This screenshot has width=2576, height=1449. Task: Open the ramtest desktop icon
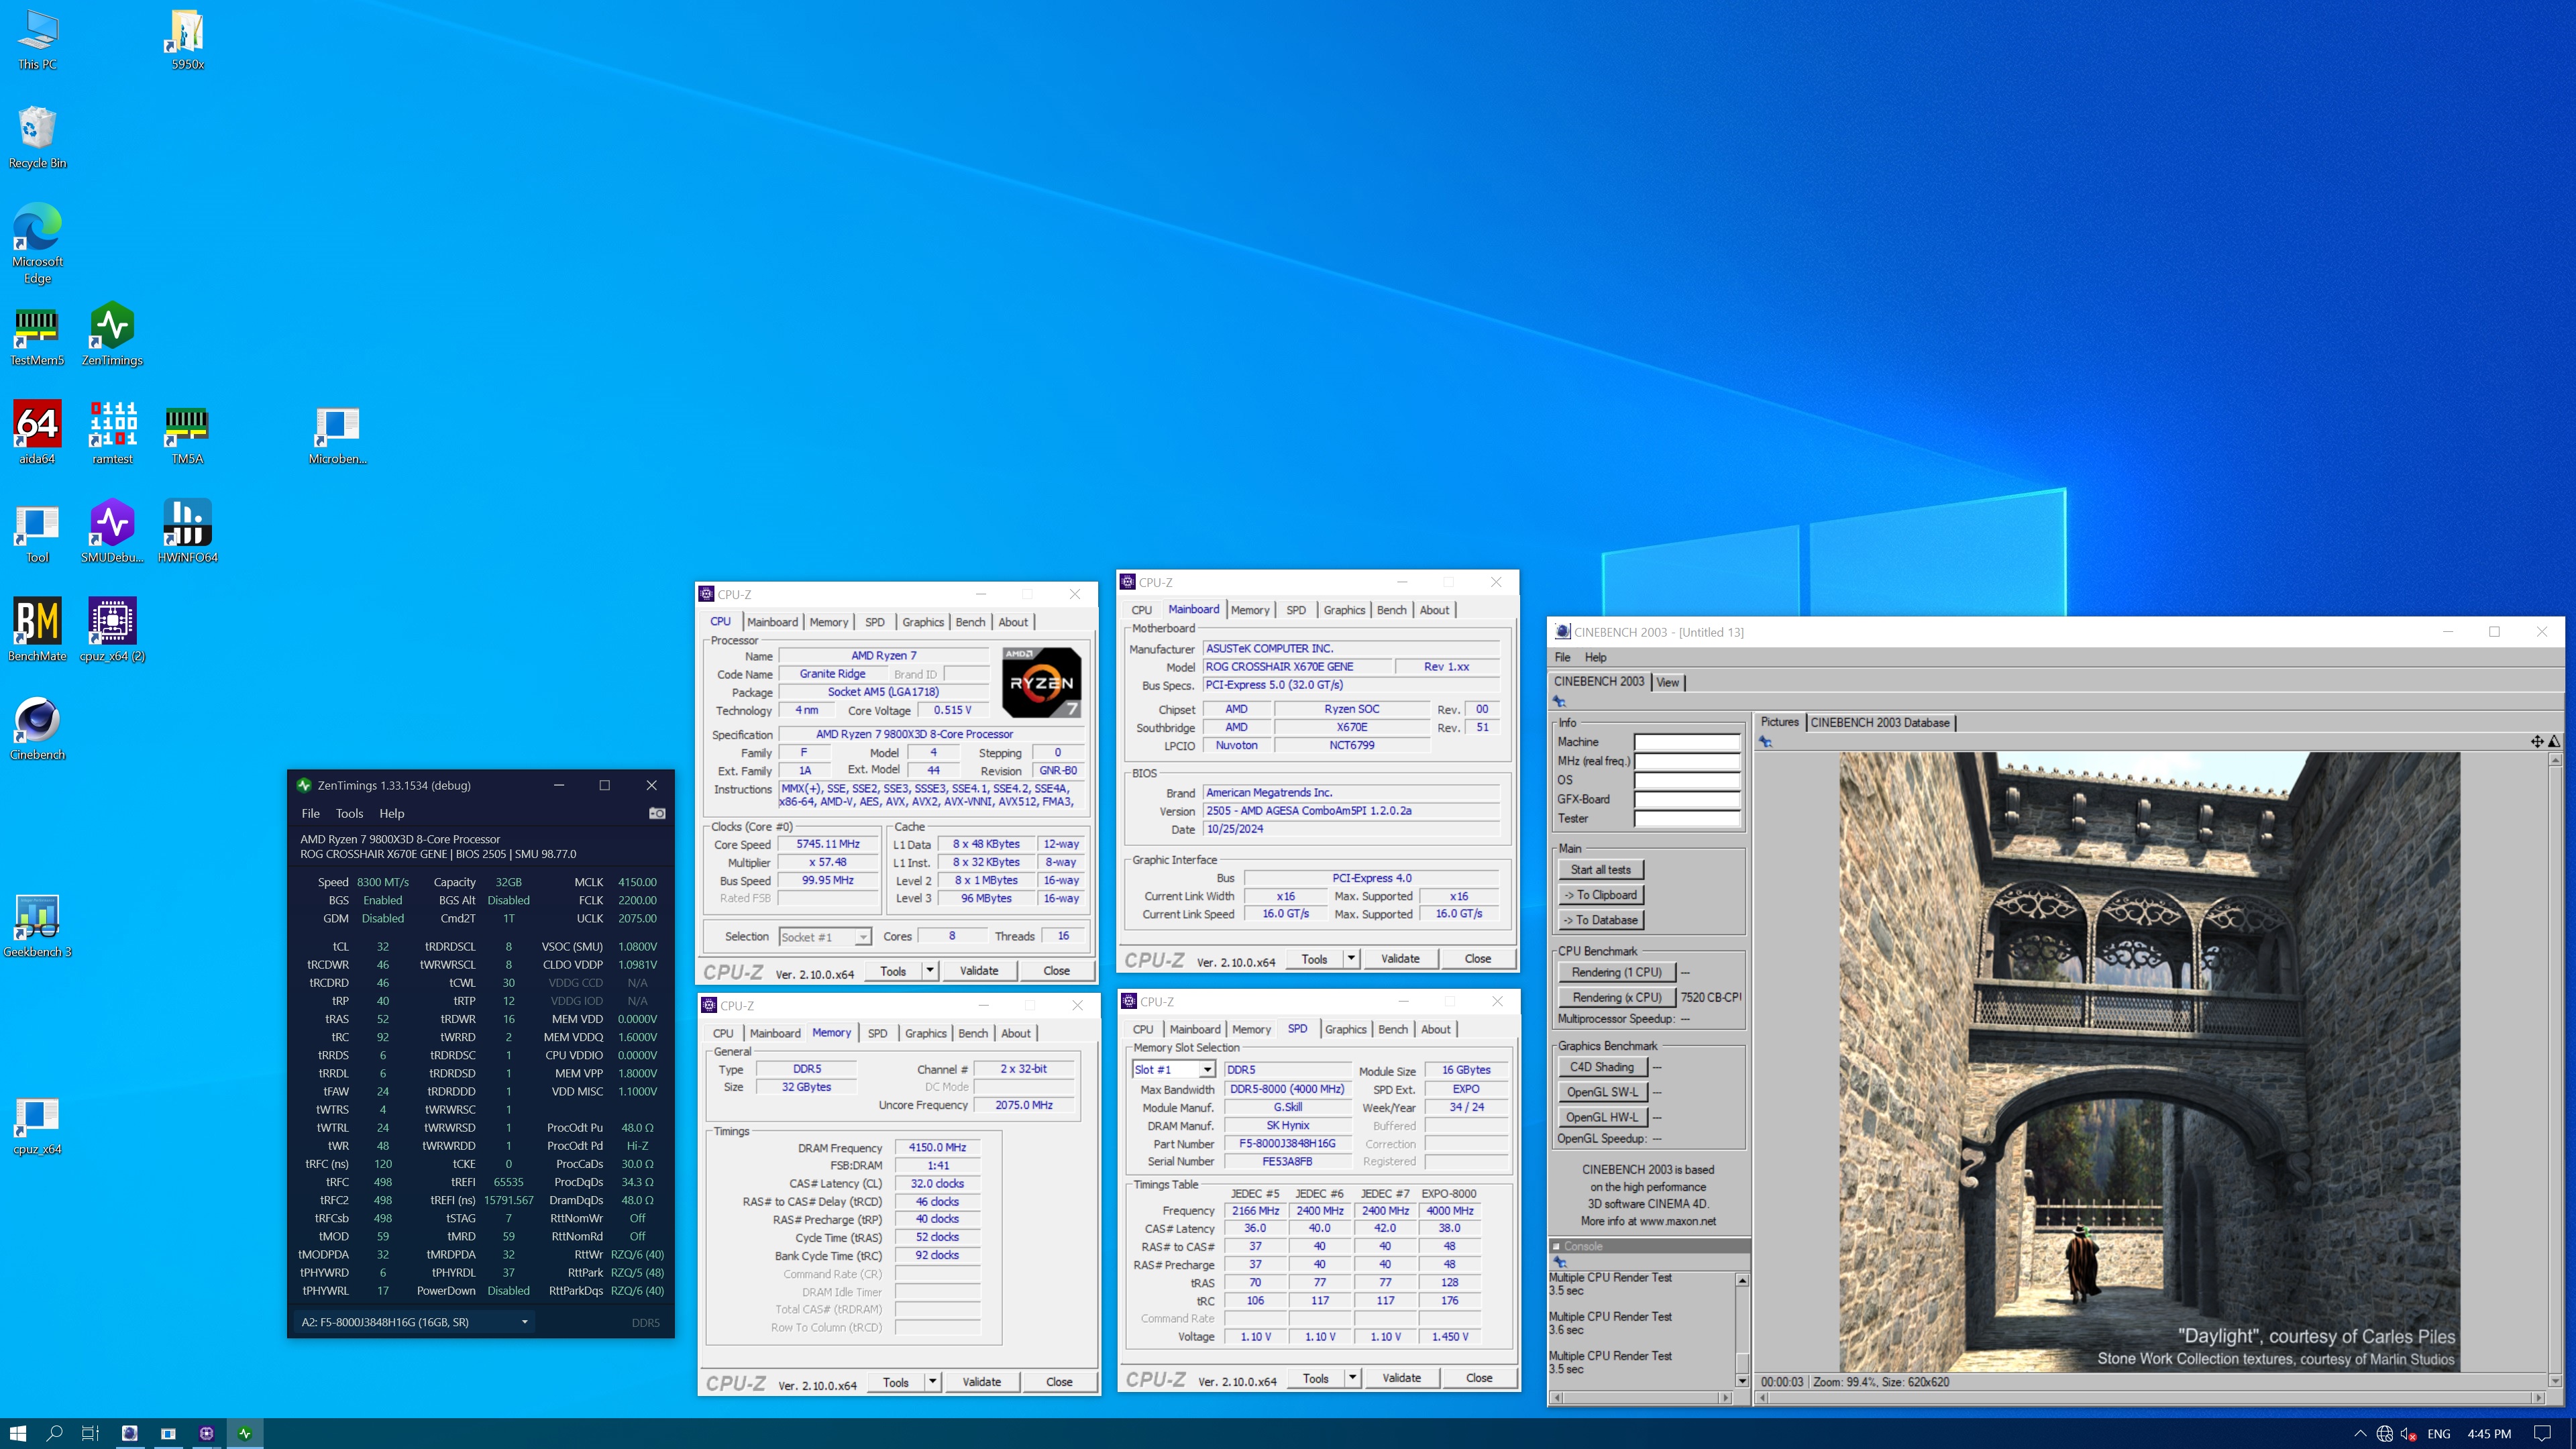112,433
